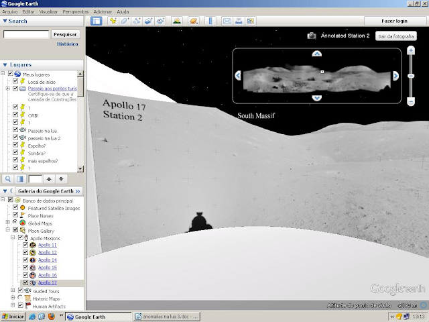The height and width of the screenshot is (322, 429).
Task: Expand the Guided Tours node
Action: point(13,290)
